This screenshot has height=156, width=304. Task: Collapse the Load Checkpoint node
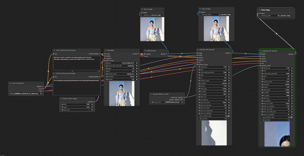(9, 83)
